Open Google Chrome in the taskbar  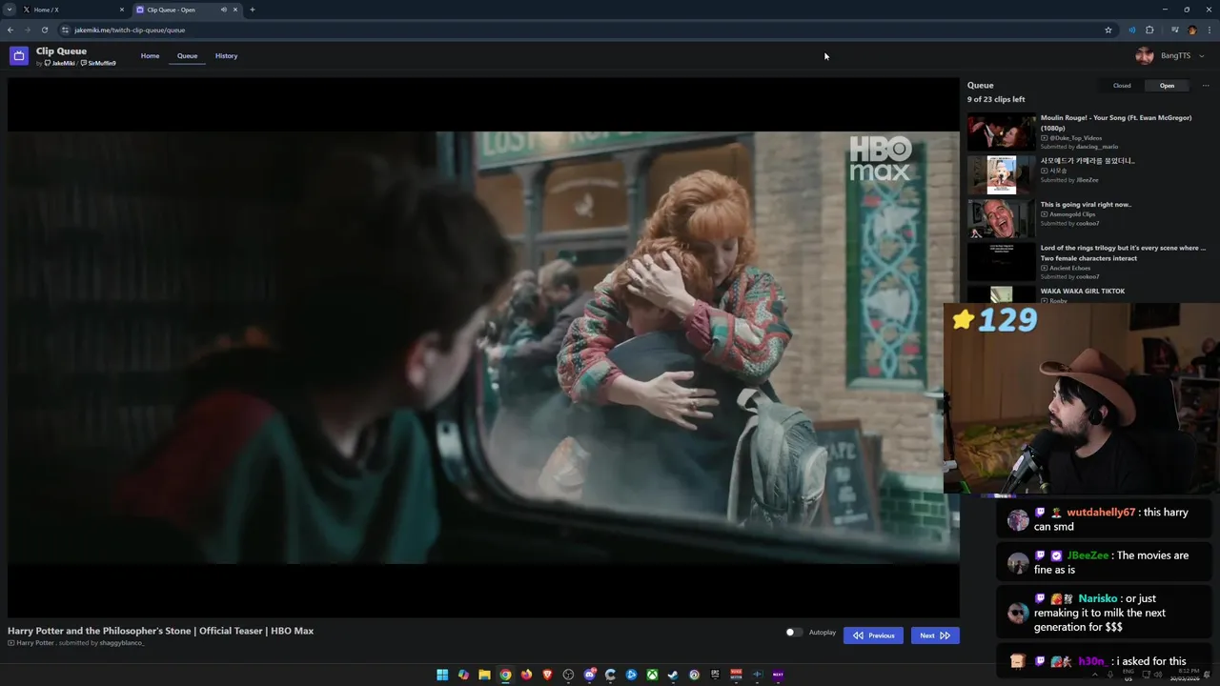tap(505, 675)
